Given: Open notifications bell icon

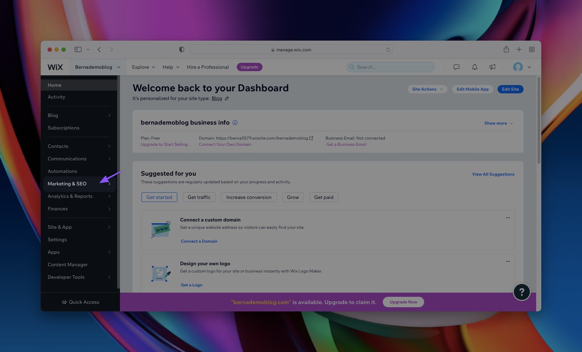Looking at the screenshot, I should coord(475,67).
